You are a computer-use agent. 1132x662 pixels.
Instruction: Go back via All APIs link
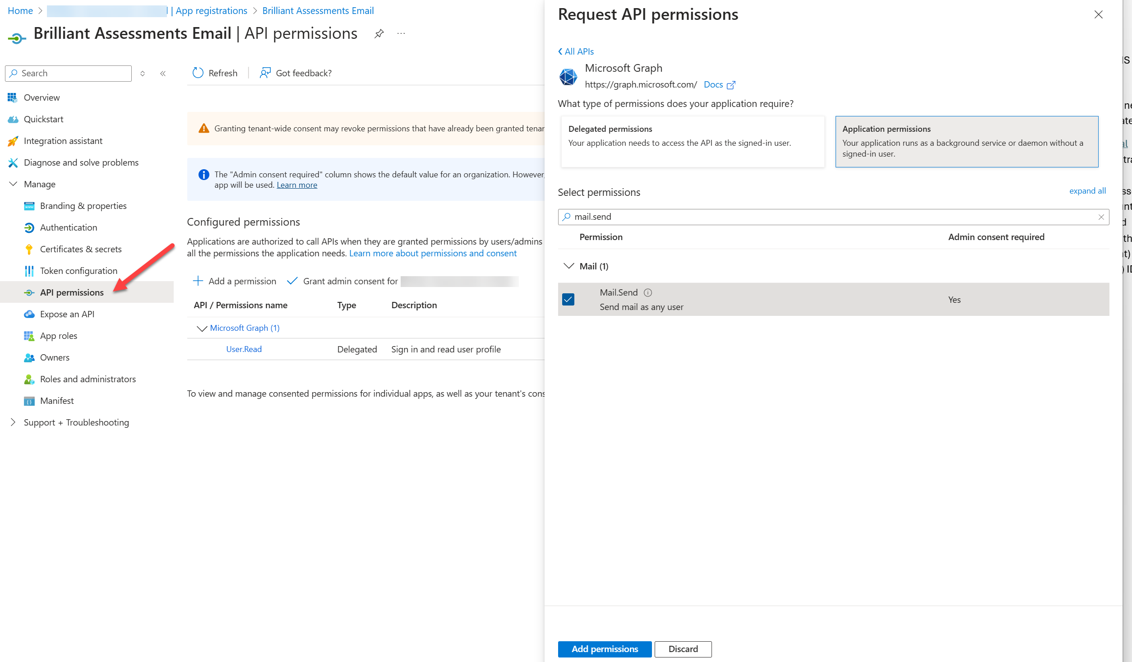click(x=576, y=51)
